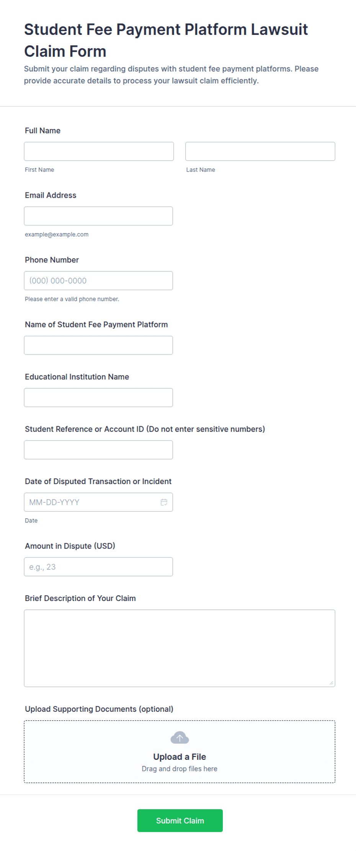The image size is (356, 851).
Task: Select the Phone Number input box
Action: tap(98, 281)
